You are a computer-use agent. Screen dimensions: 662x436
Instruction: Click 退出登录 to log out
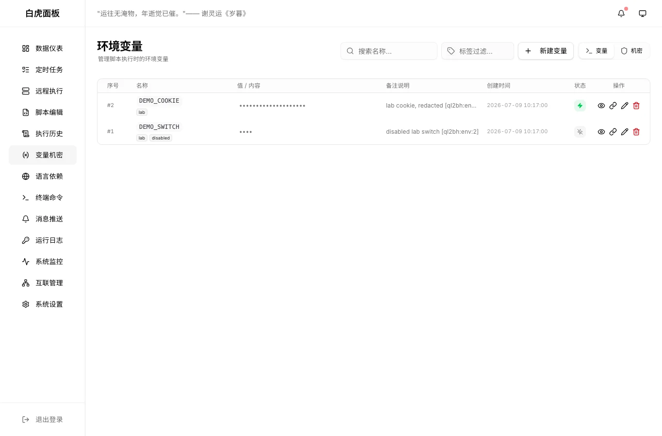[43, 420]
